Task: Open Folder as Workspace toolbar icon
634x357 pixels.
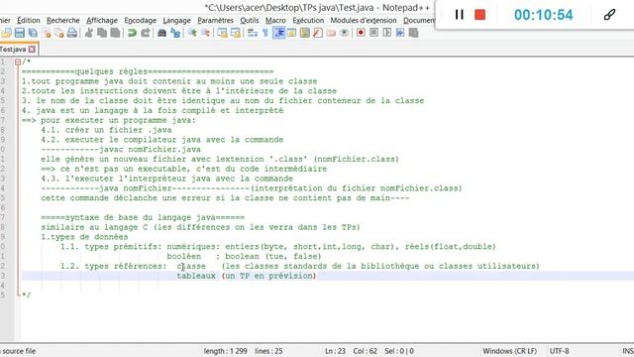Action: click(331, 33)
